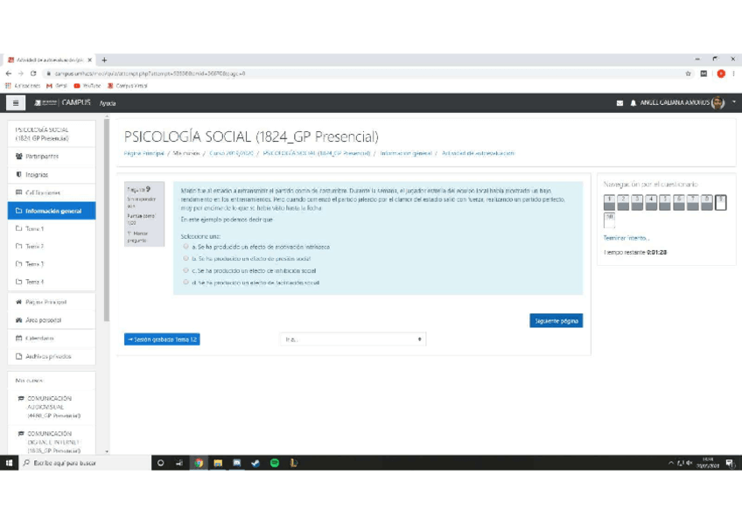Reload the page with the refresh icon
The height and width of the screenshot is (524, 742).
click(33, 73)
